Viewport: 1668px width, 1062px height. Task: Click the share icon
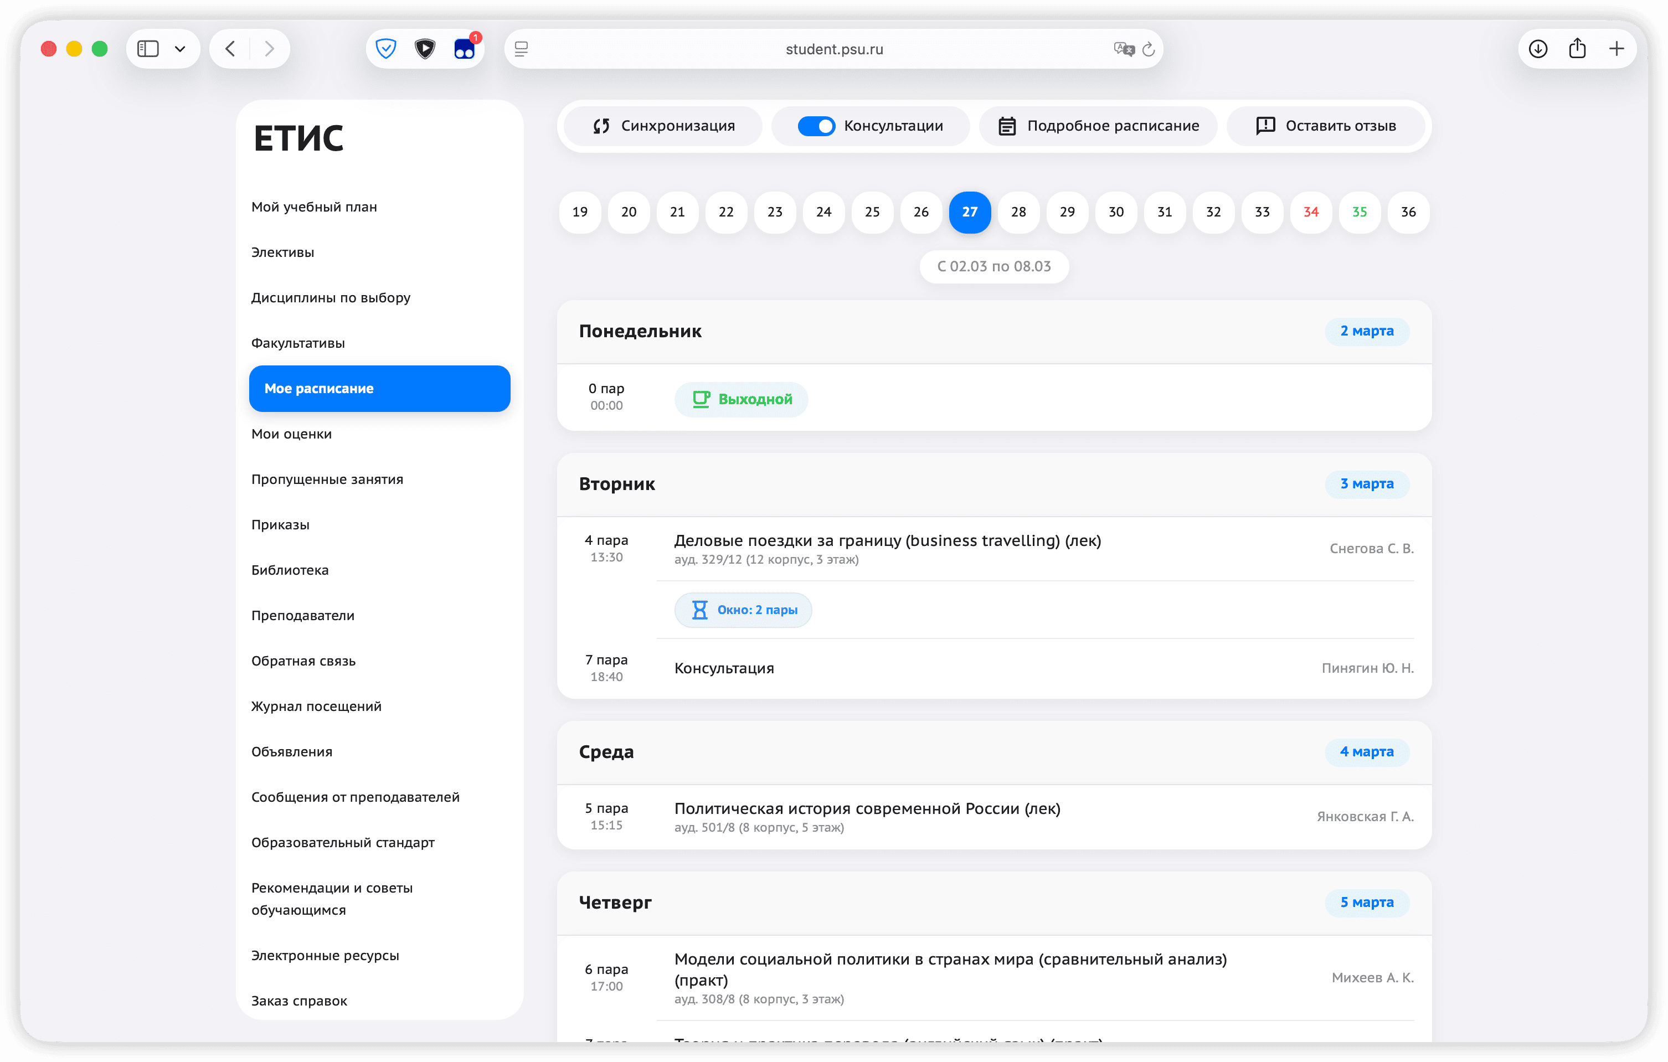(1577, 49)
